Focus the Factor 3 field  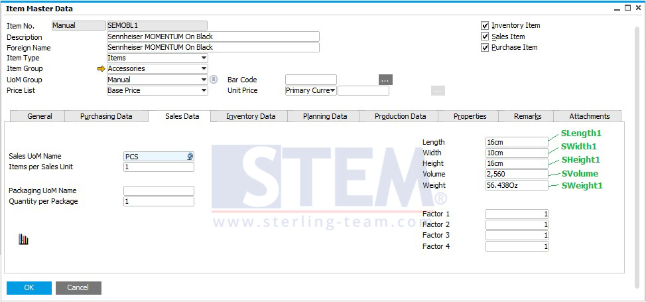pos(517,236)
